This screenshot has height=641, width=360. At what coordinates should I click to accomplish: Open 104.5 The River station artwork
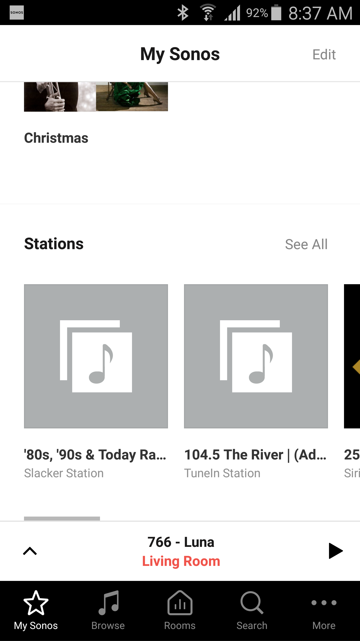pos(256,356)
